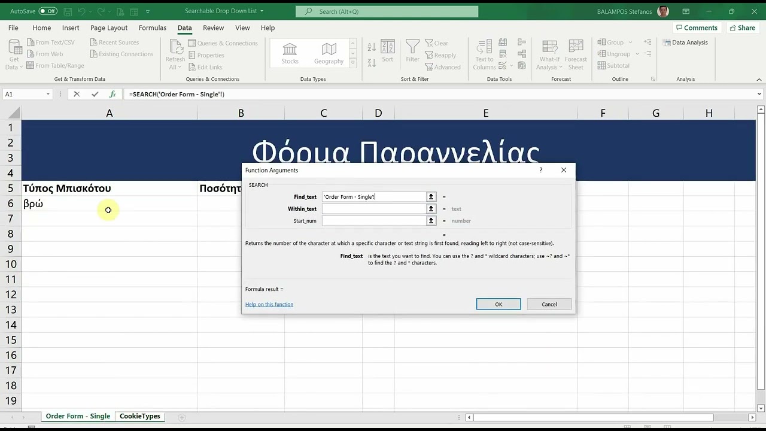Select the Geography data type

click(x=329, y=53)
